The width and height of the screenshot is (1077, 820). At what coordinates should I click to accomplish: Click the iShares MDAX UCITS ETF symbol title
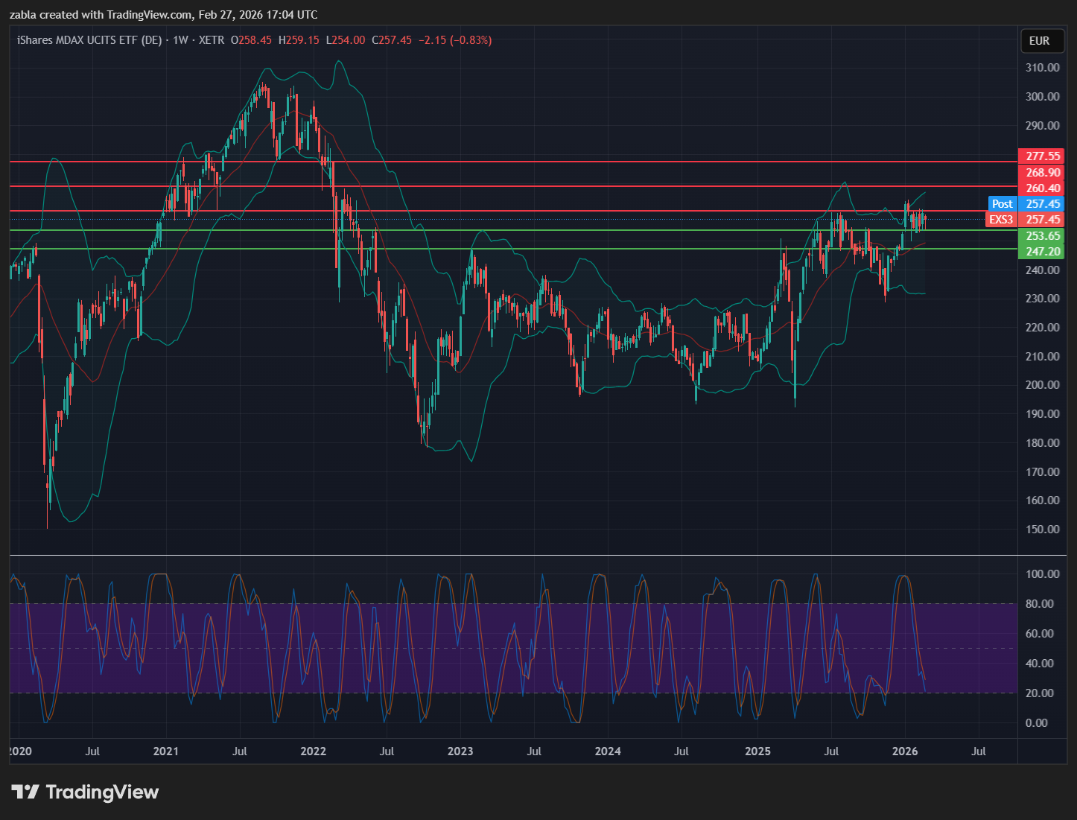click(89, 40)
